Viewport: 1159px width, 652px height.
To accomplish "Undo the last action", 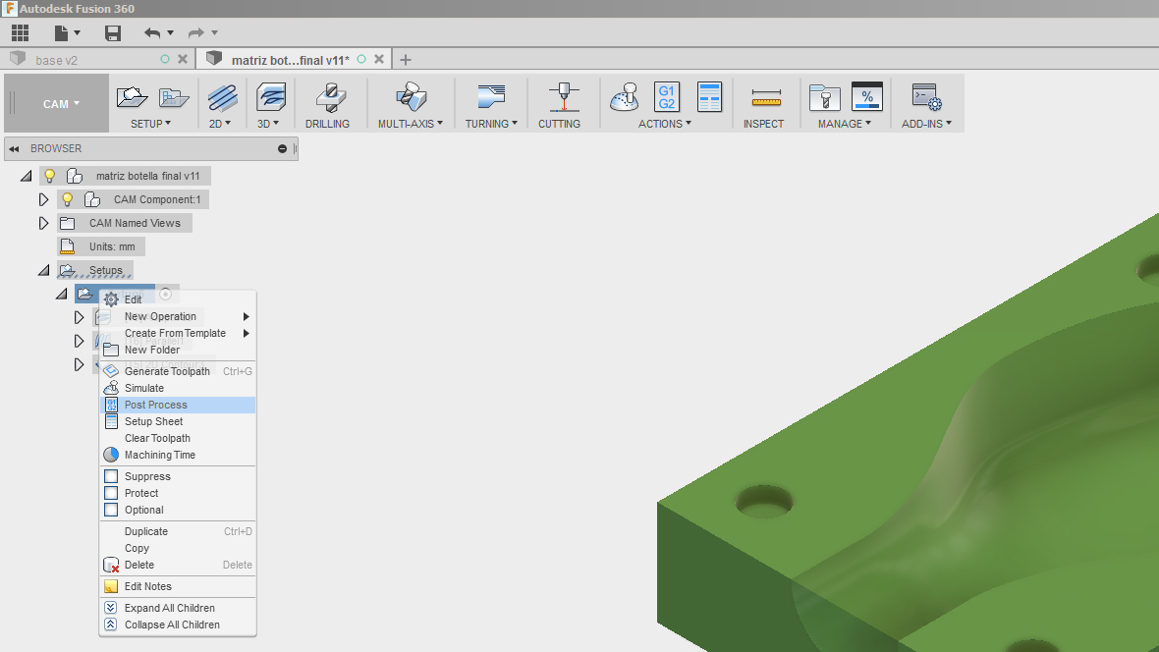I will (x=152, y=32).
